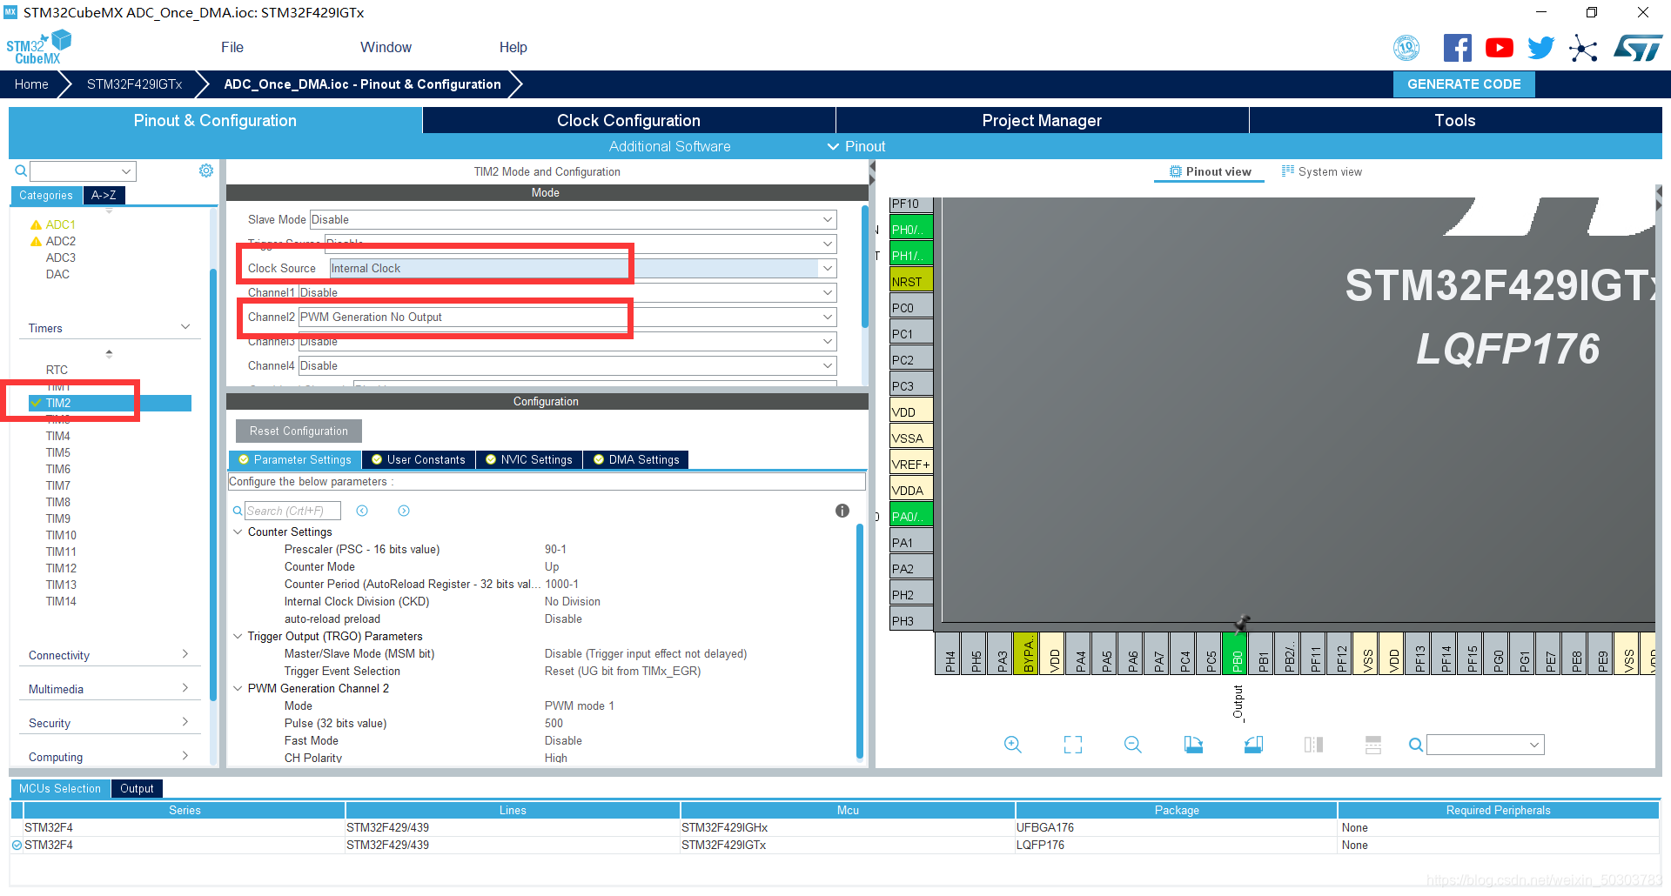Viewport: 1671px width, 896px height.
Task: Rotate the chip clockwise icon
Action: [1193, 745]
